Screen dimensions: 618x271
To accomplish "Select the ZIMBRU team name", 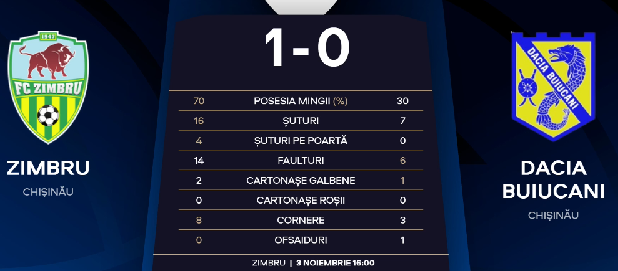I will (x=48, y=168).
